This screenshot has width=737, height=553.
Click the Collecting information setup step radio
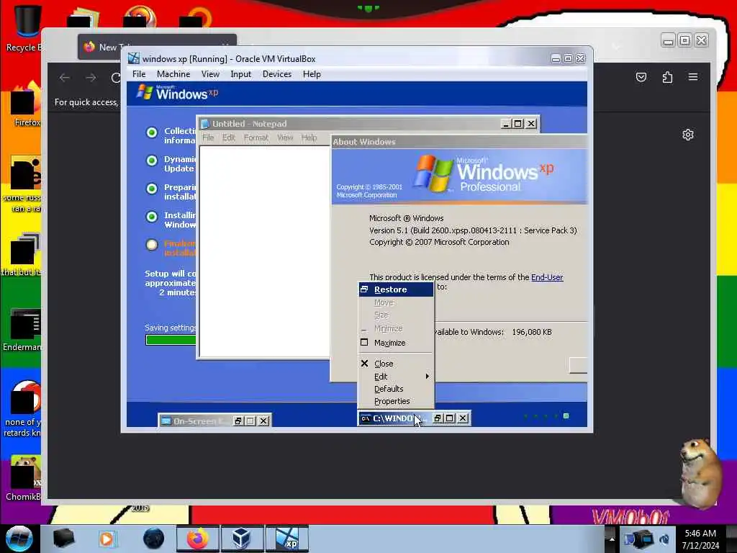pyautogui.click(x=151, y=132)
